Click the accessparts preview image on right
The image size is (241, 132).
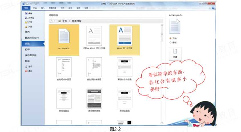pos(174,26)
